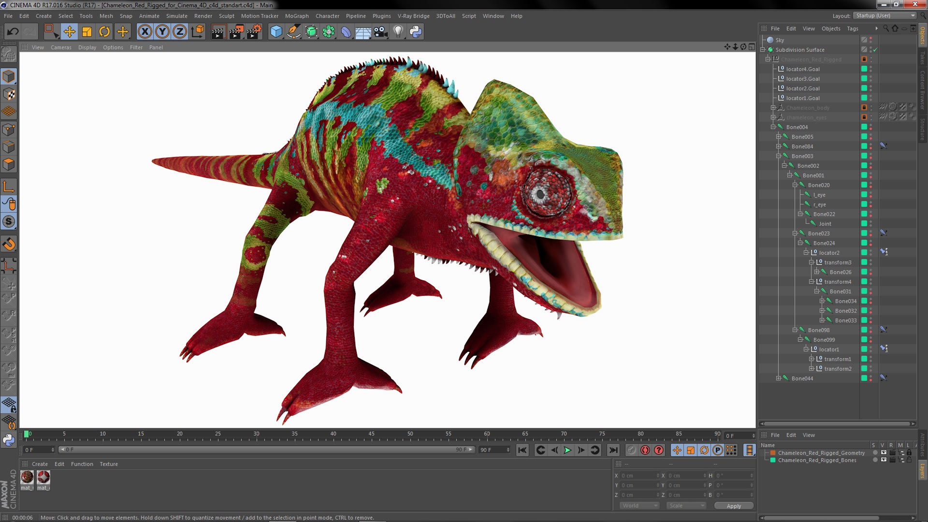Screen dimensions: 928x522
Task: Toggle Snap with the S icon
Action: coord(9,221)
